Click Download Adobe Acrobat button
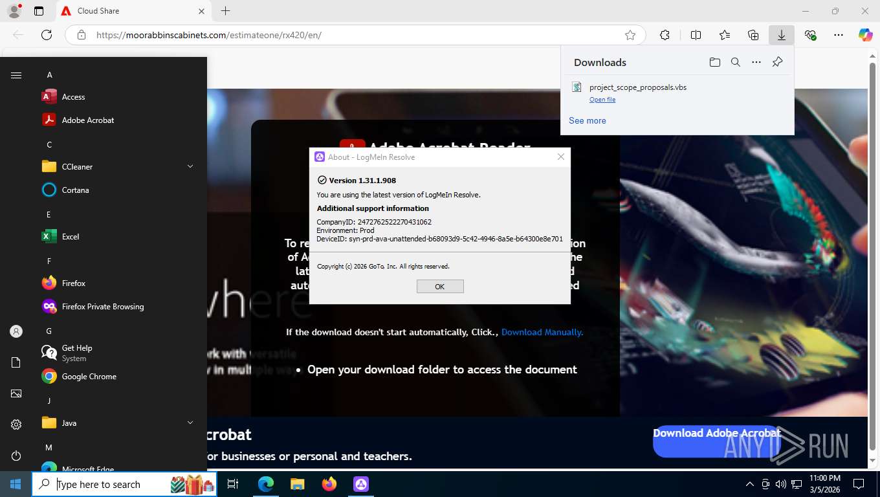The width and height of the screenshot is (880, 497). coord(716,441)
